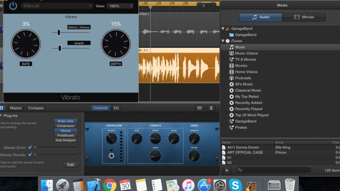Screen dimensions: 340x191
Task: Open the Master tab
Action: [16, 108]
